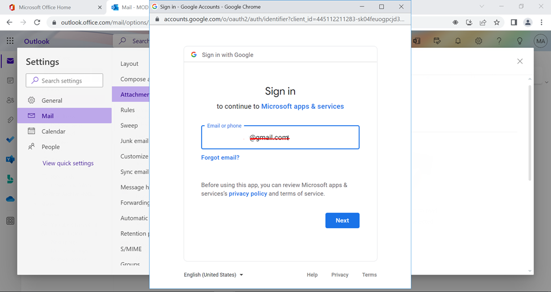
Task: Open the Sweep mail settings item
Action: pos(131,126)
